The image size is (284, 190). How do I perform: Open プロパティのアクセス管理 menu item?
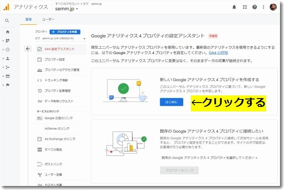tap(61, 70)
